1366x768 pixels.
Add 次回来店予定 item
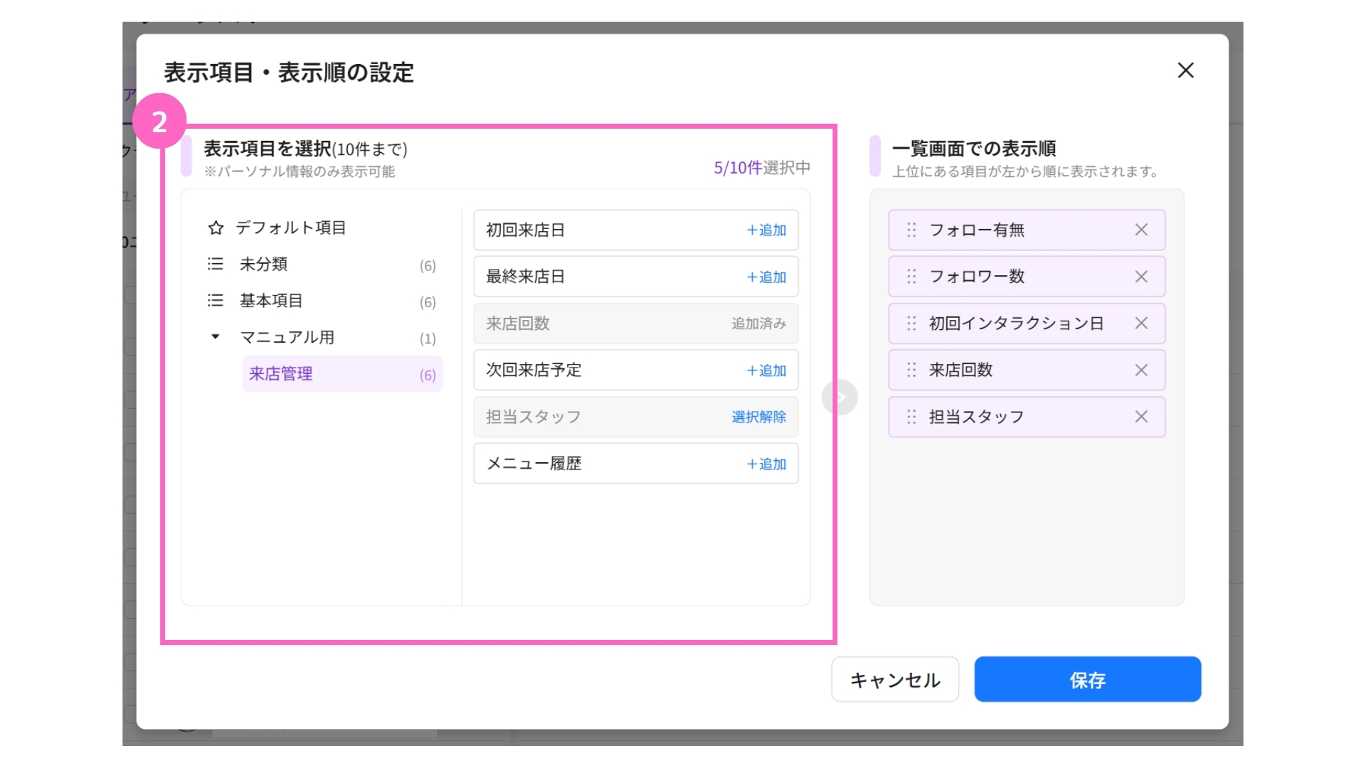point(766,370)
